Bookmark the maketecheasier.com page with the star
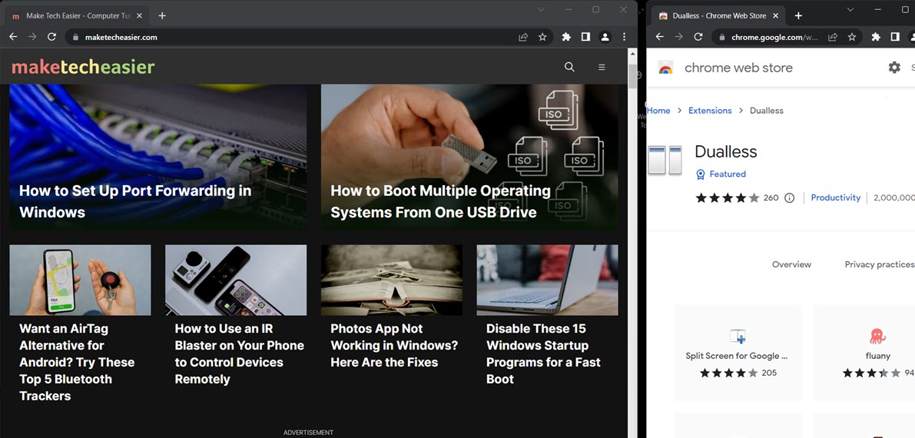The width and height of the screenshot is (915, 438). point(542,37)
